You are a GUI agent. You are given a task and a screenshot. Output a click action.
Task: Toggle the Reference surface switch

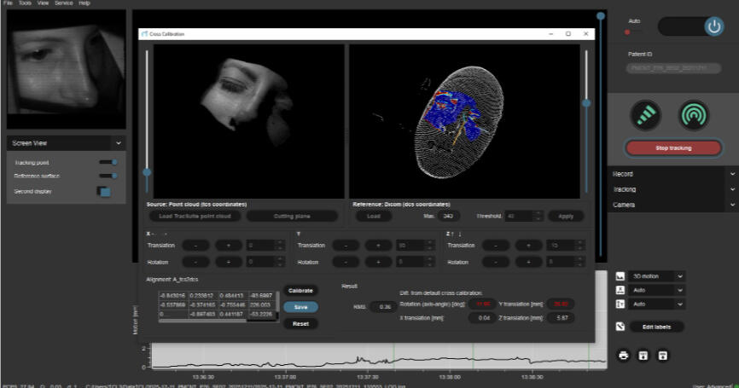108,176
